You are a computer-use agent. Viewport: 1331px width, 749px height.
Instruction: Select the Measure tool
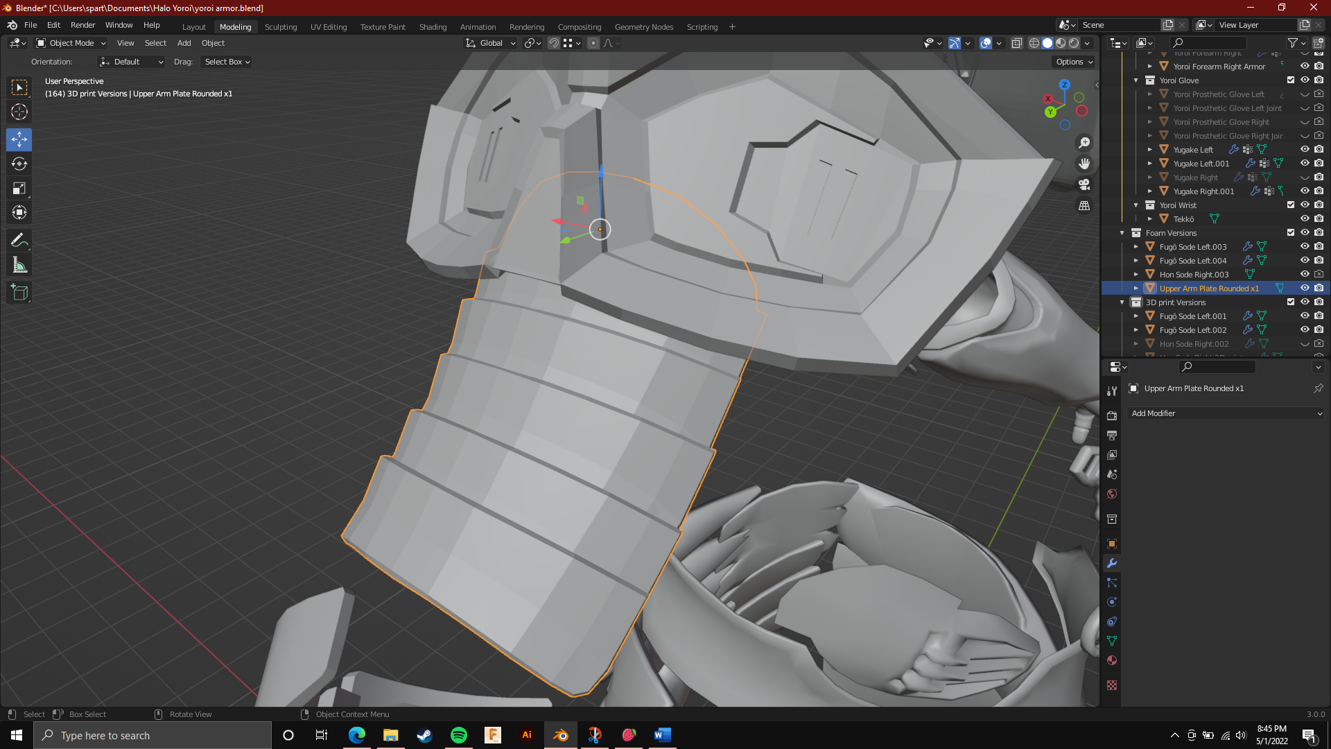coord(19,265)
